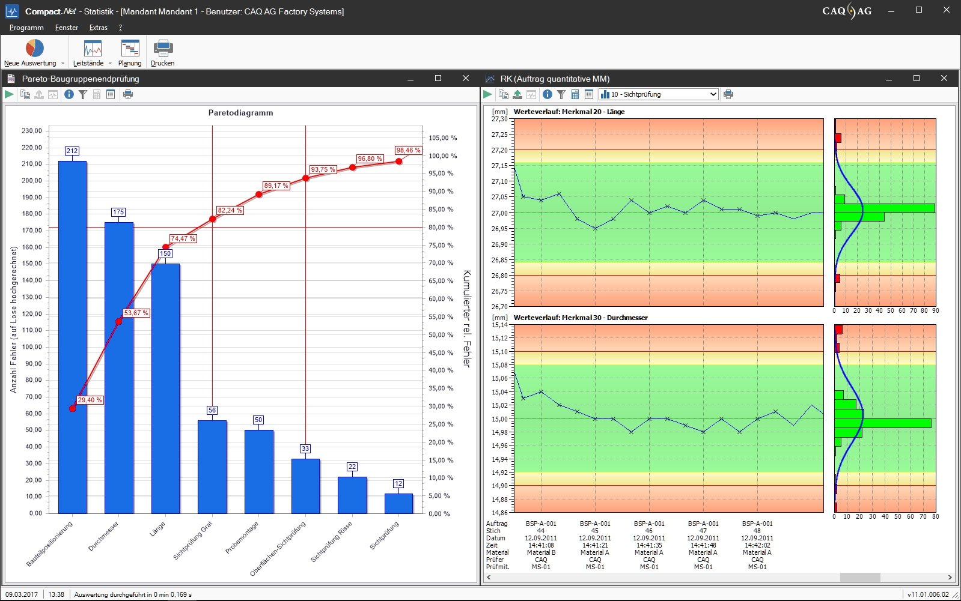This screenshot has width=961, height=601.
Task: Show info in the RK window toolbar
Action: click(x=548, y=94)
